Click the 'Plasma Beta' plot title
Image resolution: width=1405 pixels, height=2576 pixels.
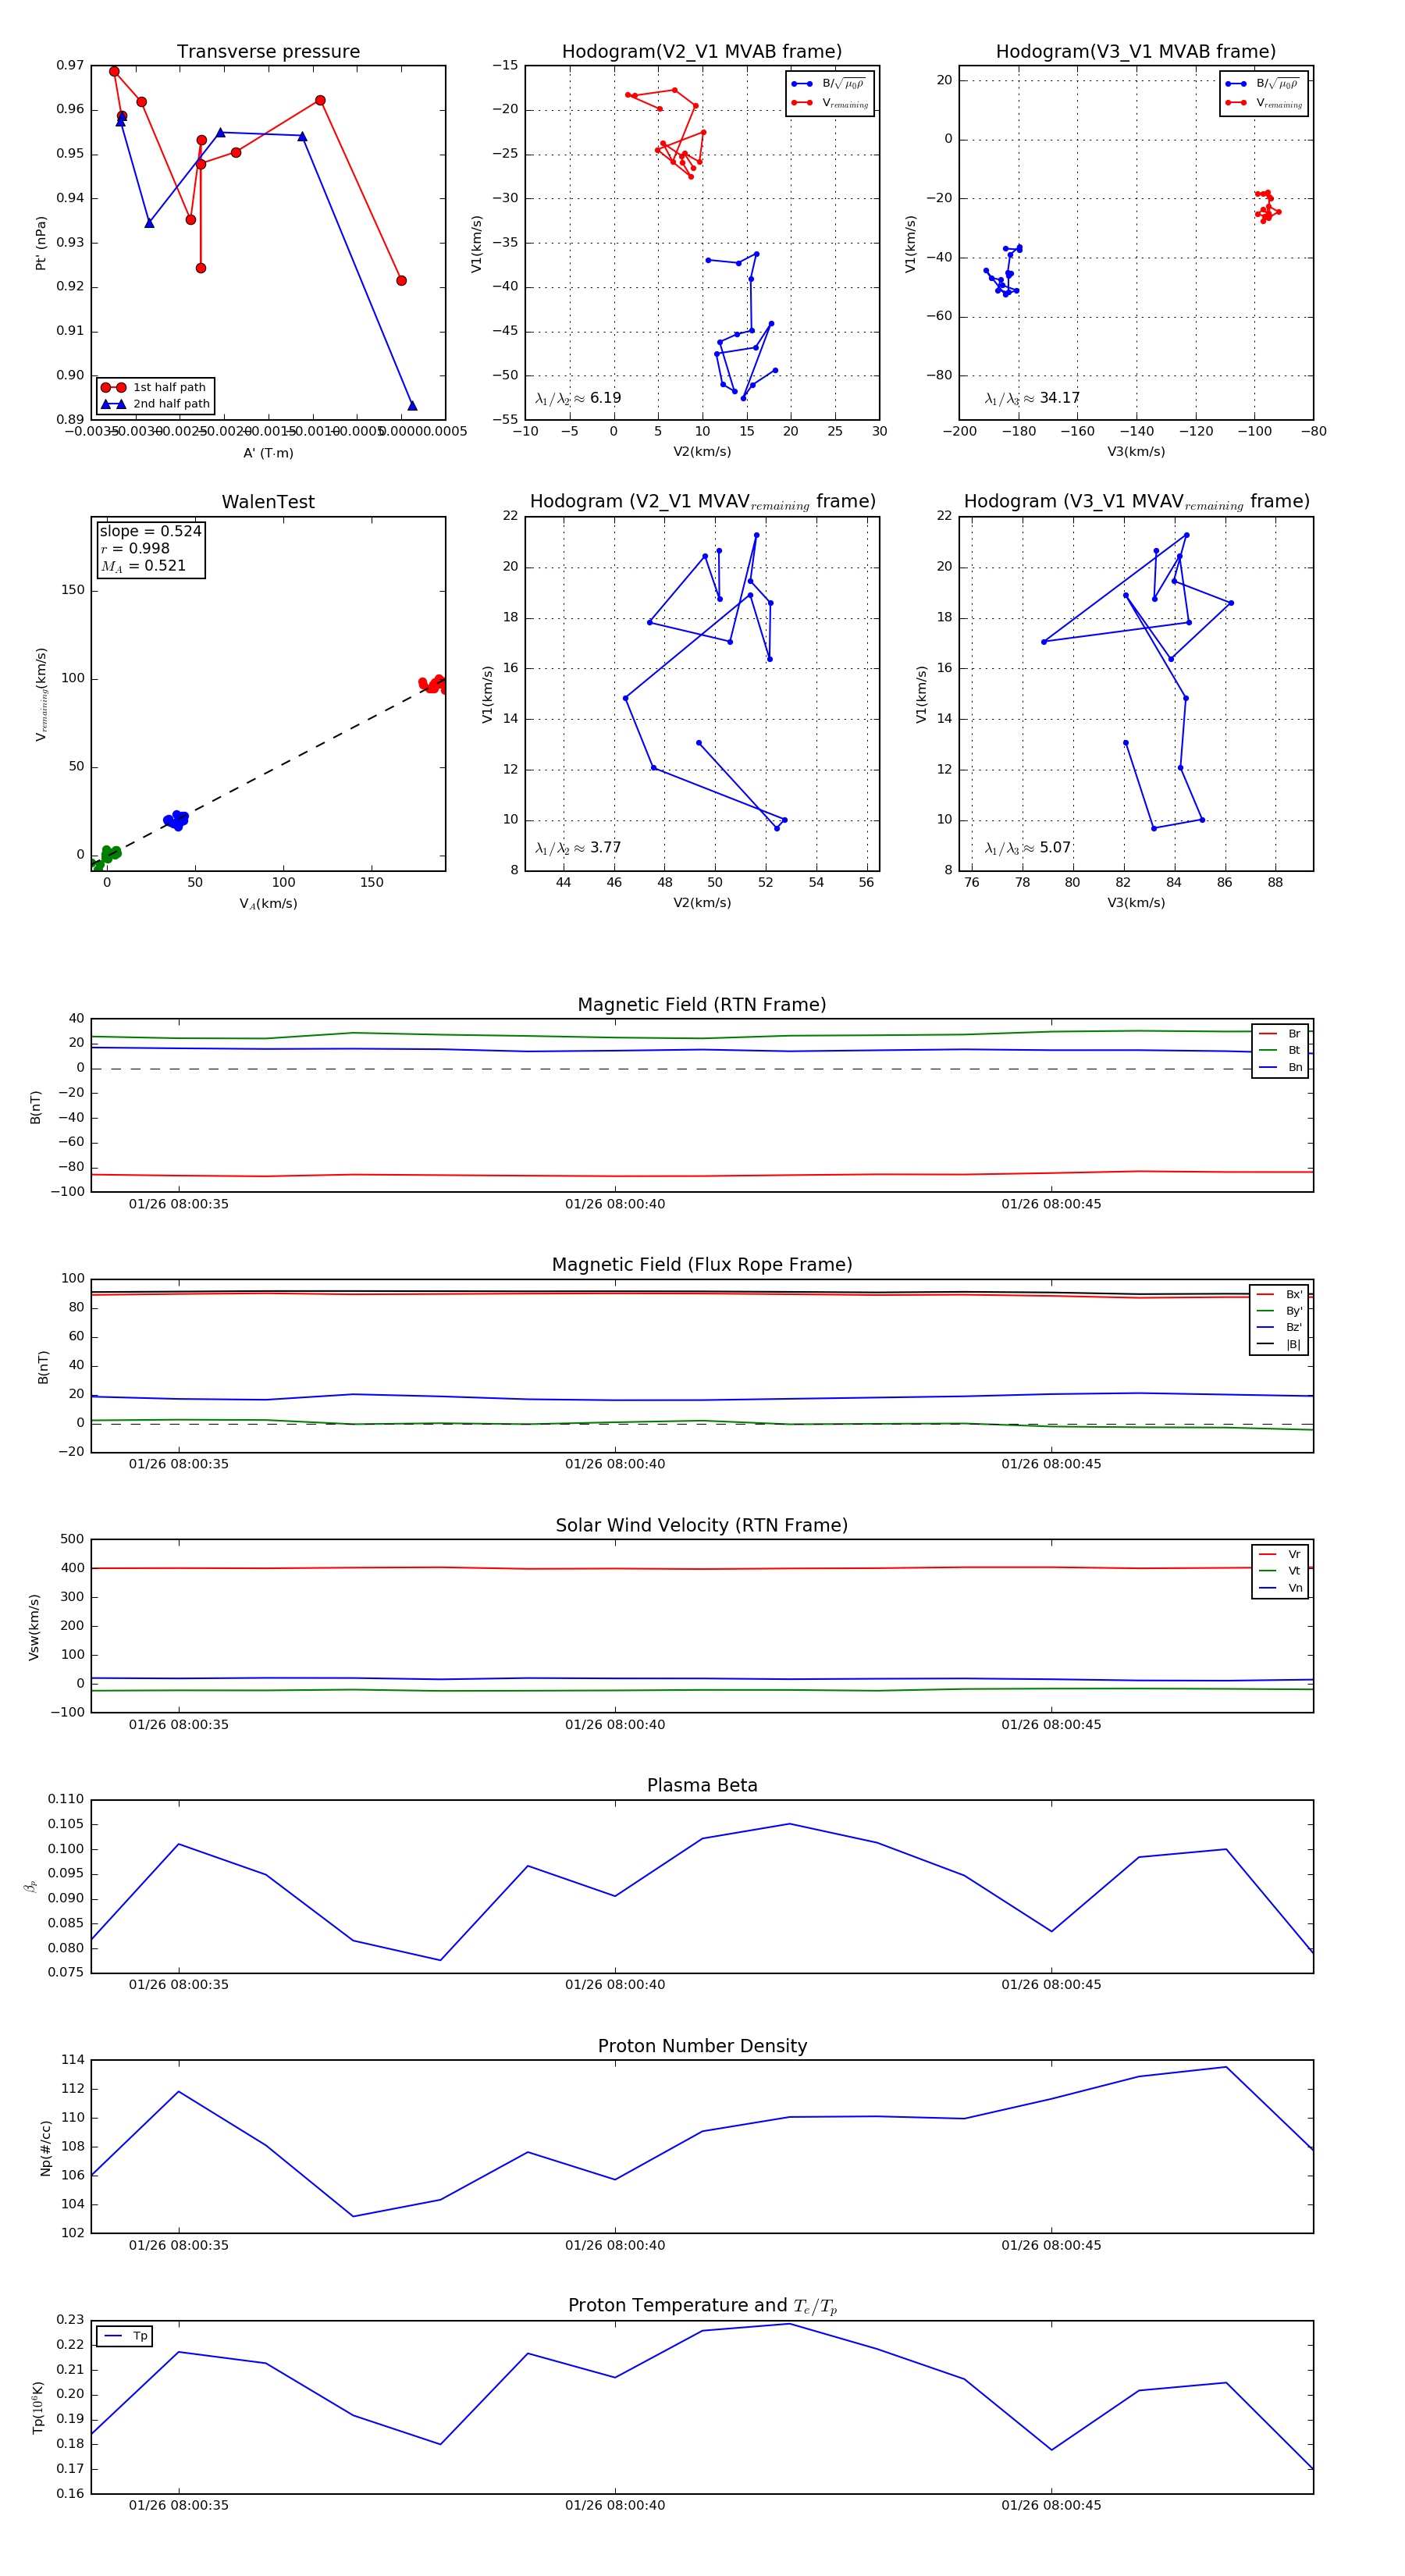click(702, 1785)
